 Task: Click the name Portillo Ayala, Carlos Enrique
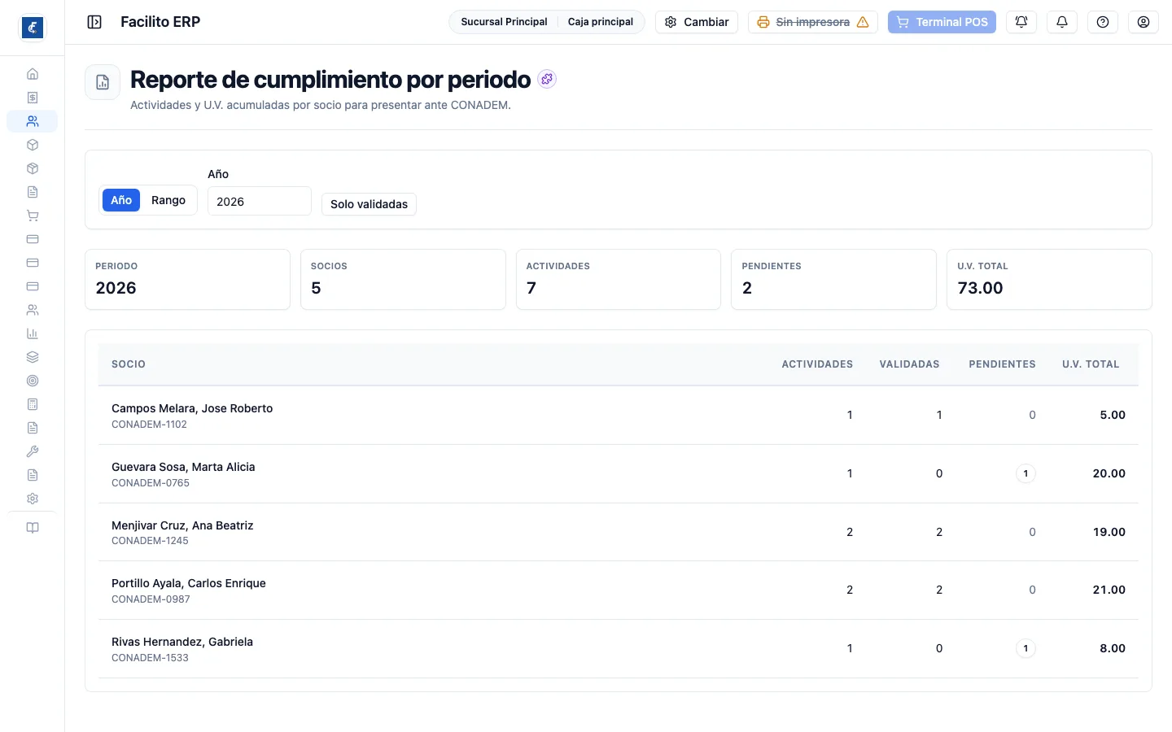189,583
